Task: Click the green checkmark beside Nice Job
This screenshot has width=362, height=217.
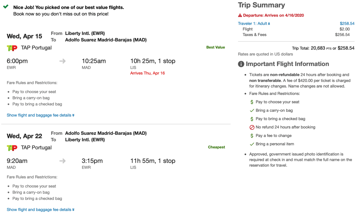Action: pyautogui.click(x=6, y=7)
